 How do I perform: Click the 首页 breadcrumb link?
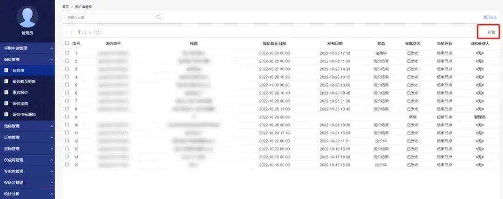pos(65,7)
